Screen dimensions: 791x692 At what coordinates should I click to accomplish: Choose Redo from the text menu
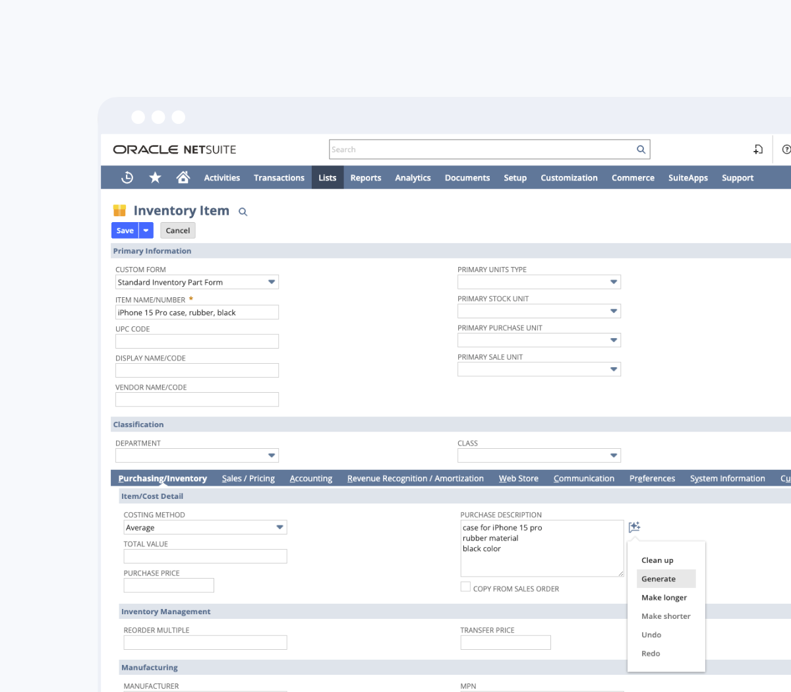666,654
